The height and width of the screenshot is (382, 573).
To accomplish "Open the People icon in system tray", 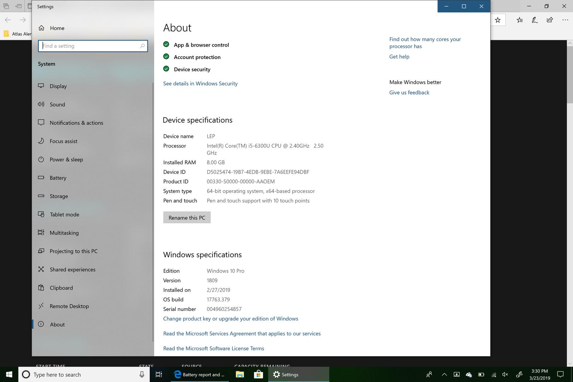I will click(429, 375).
